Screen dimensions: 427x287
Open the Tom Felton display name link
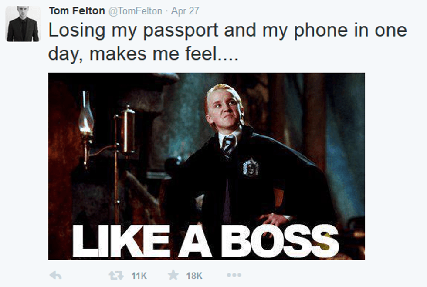pos(77,11)
